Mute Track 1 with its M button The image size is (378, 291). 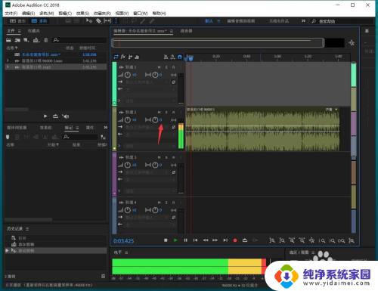pos(160,67)
